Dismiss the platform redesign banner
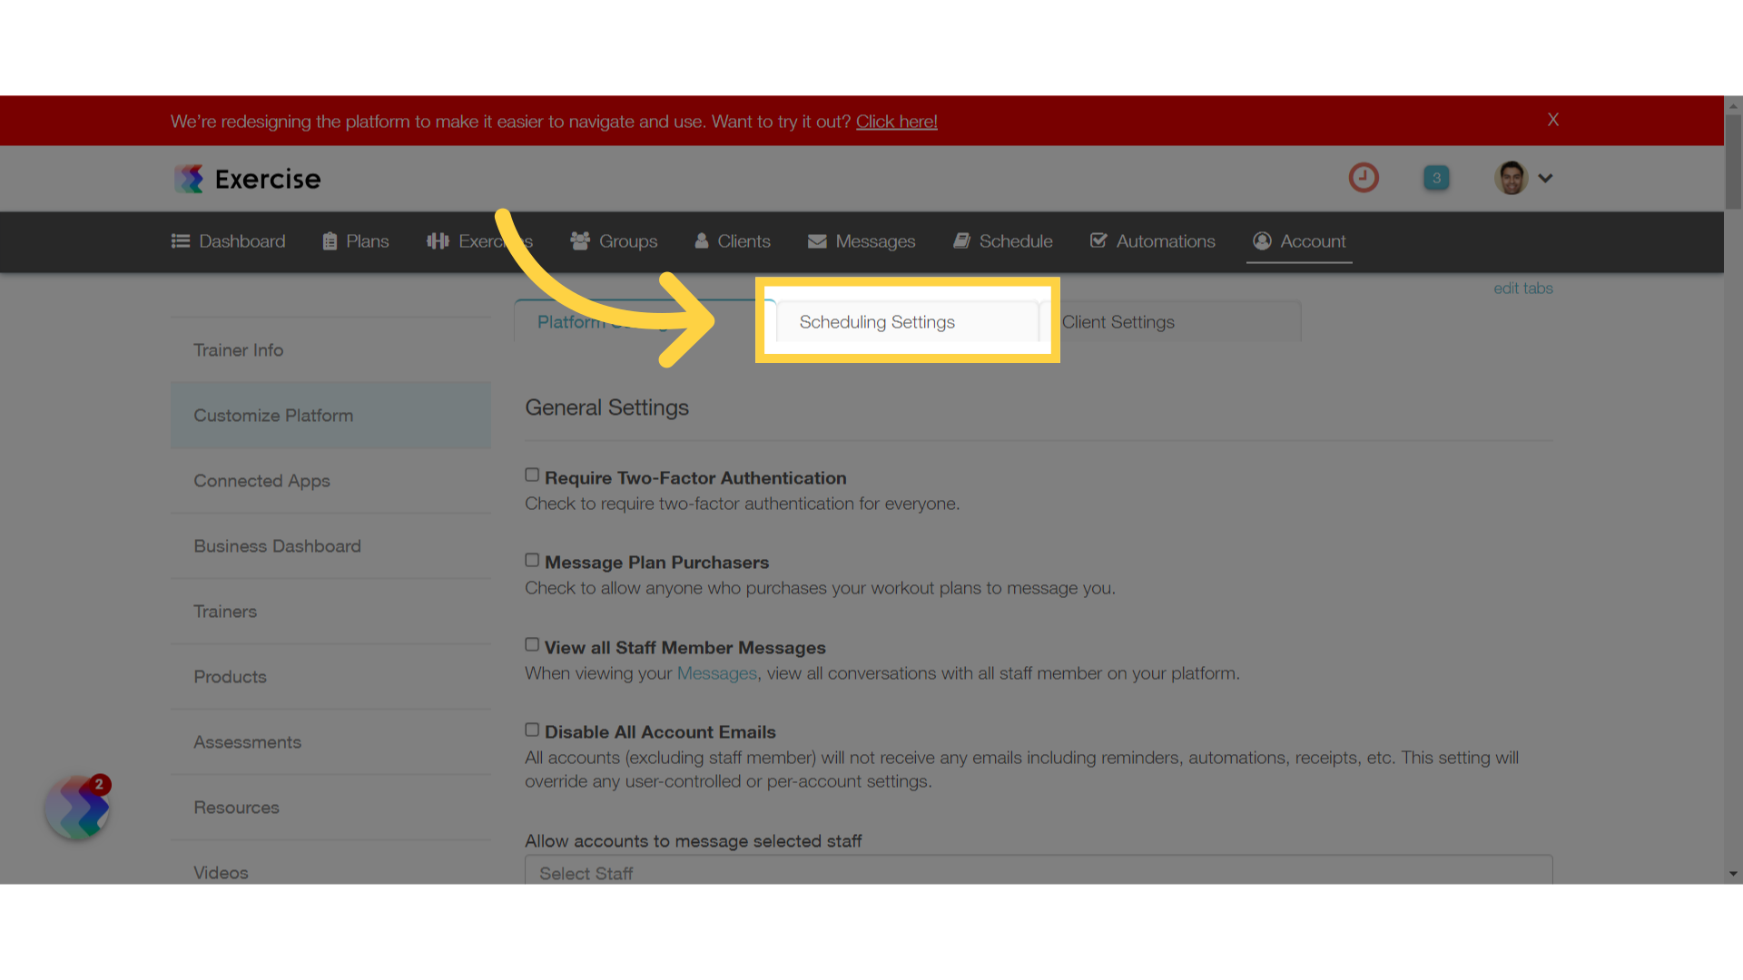This screenshot has height=980, width=1743. (x=1552, y=119)
